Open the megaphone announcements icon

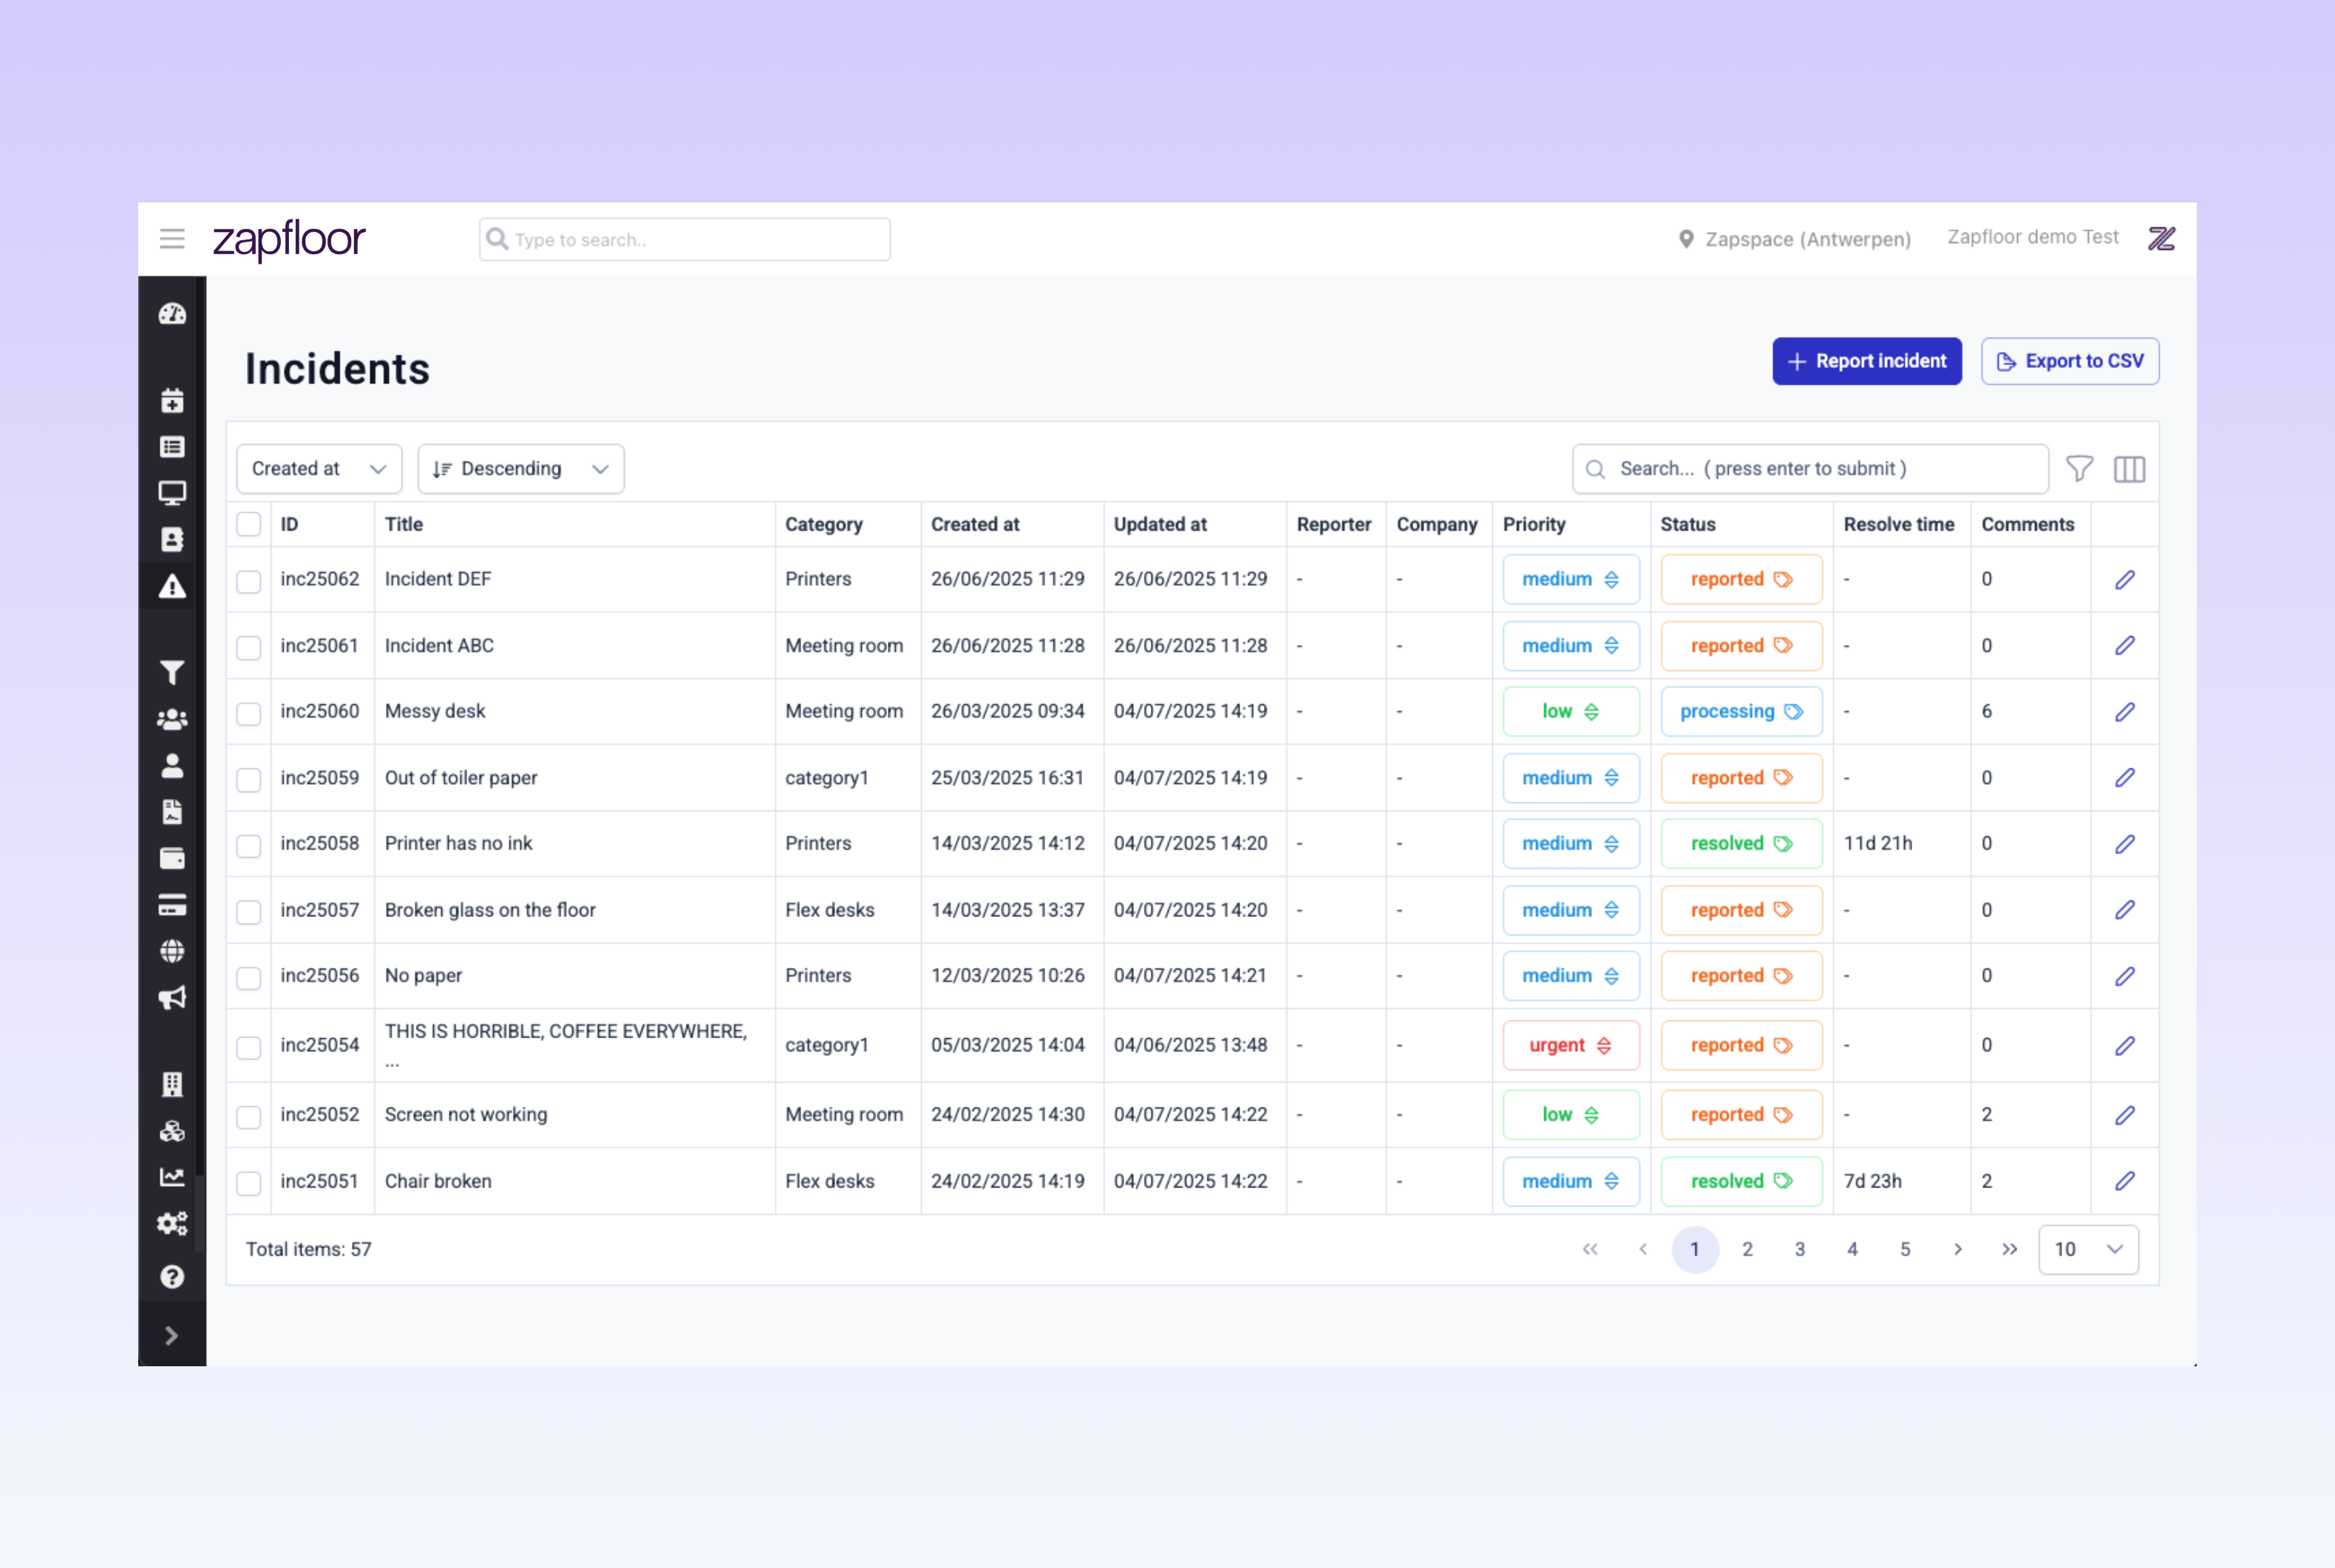tap(172, 997)
